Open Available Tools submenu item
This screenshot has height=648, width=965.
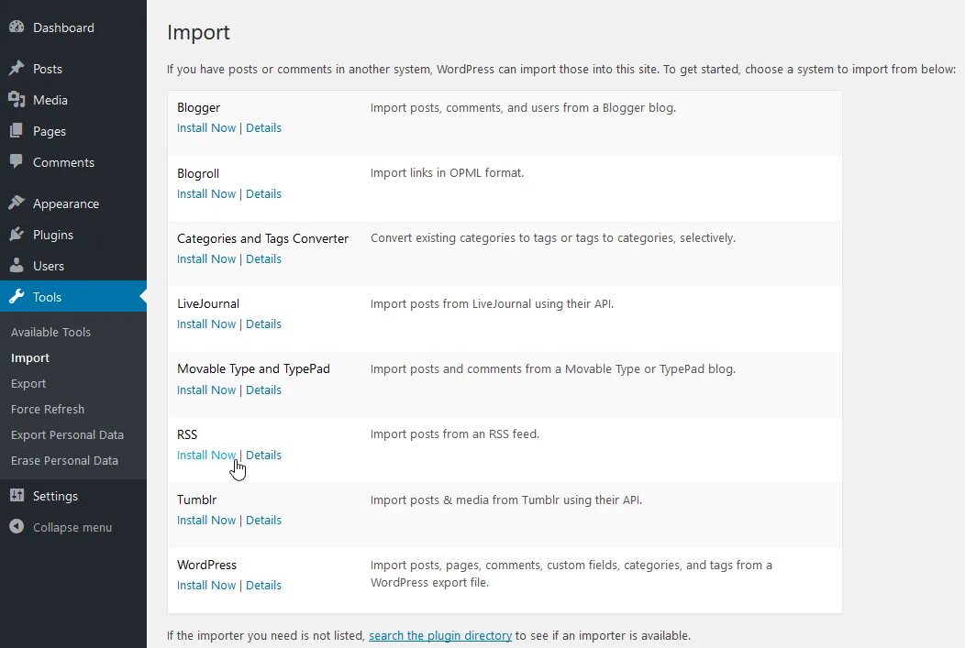(50, 332)
